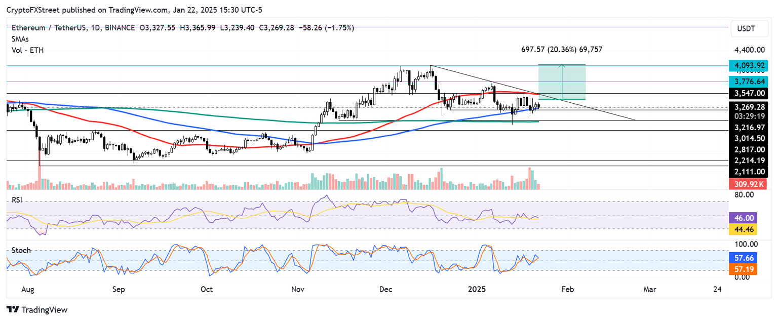Select the SMAs indicator legend
This screenshot has width=778, height=321.
[20, 39]
